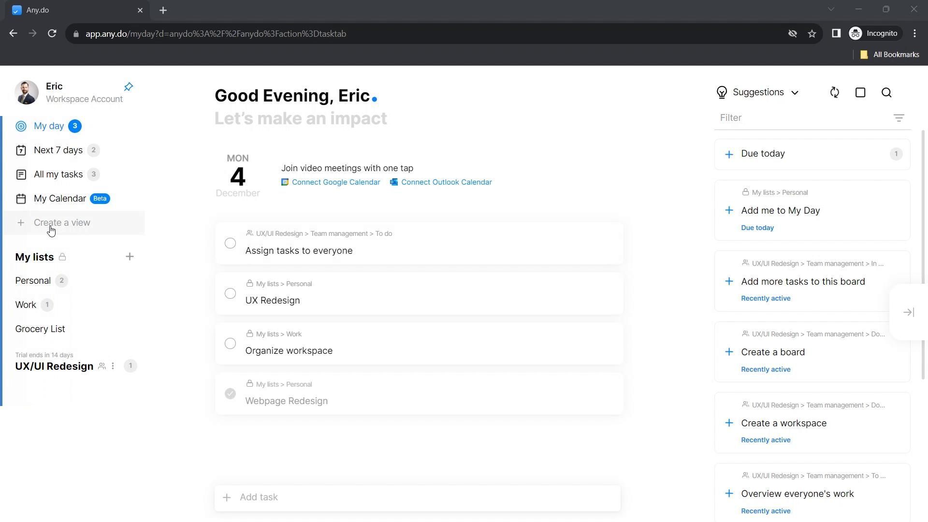Mark 'Assign tasks to everyone' as complete
The image size is (928, 522).
230,243
